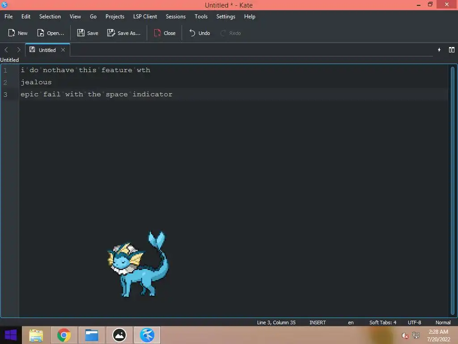Click the Kate icon in the taskbar
This screenshot has height=344, width=458.
tap(147, 335)
